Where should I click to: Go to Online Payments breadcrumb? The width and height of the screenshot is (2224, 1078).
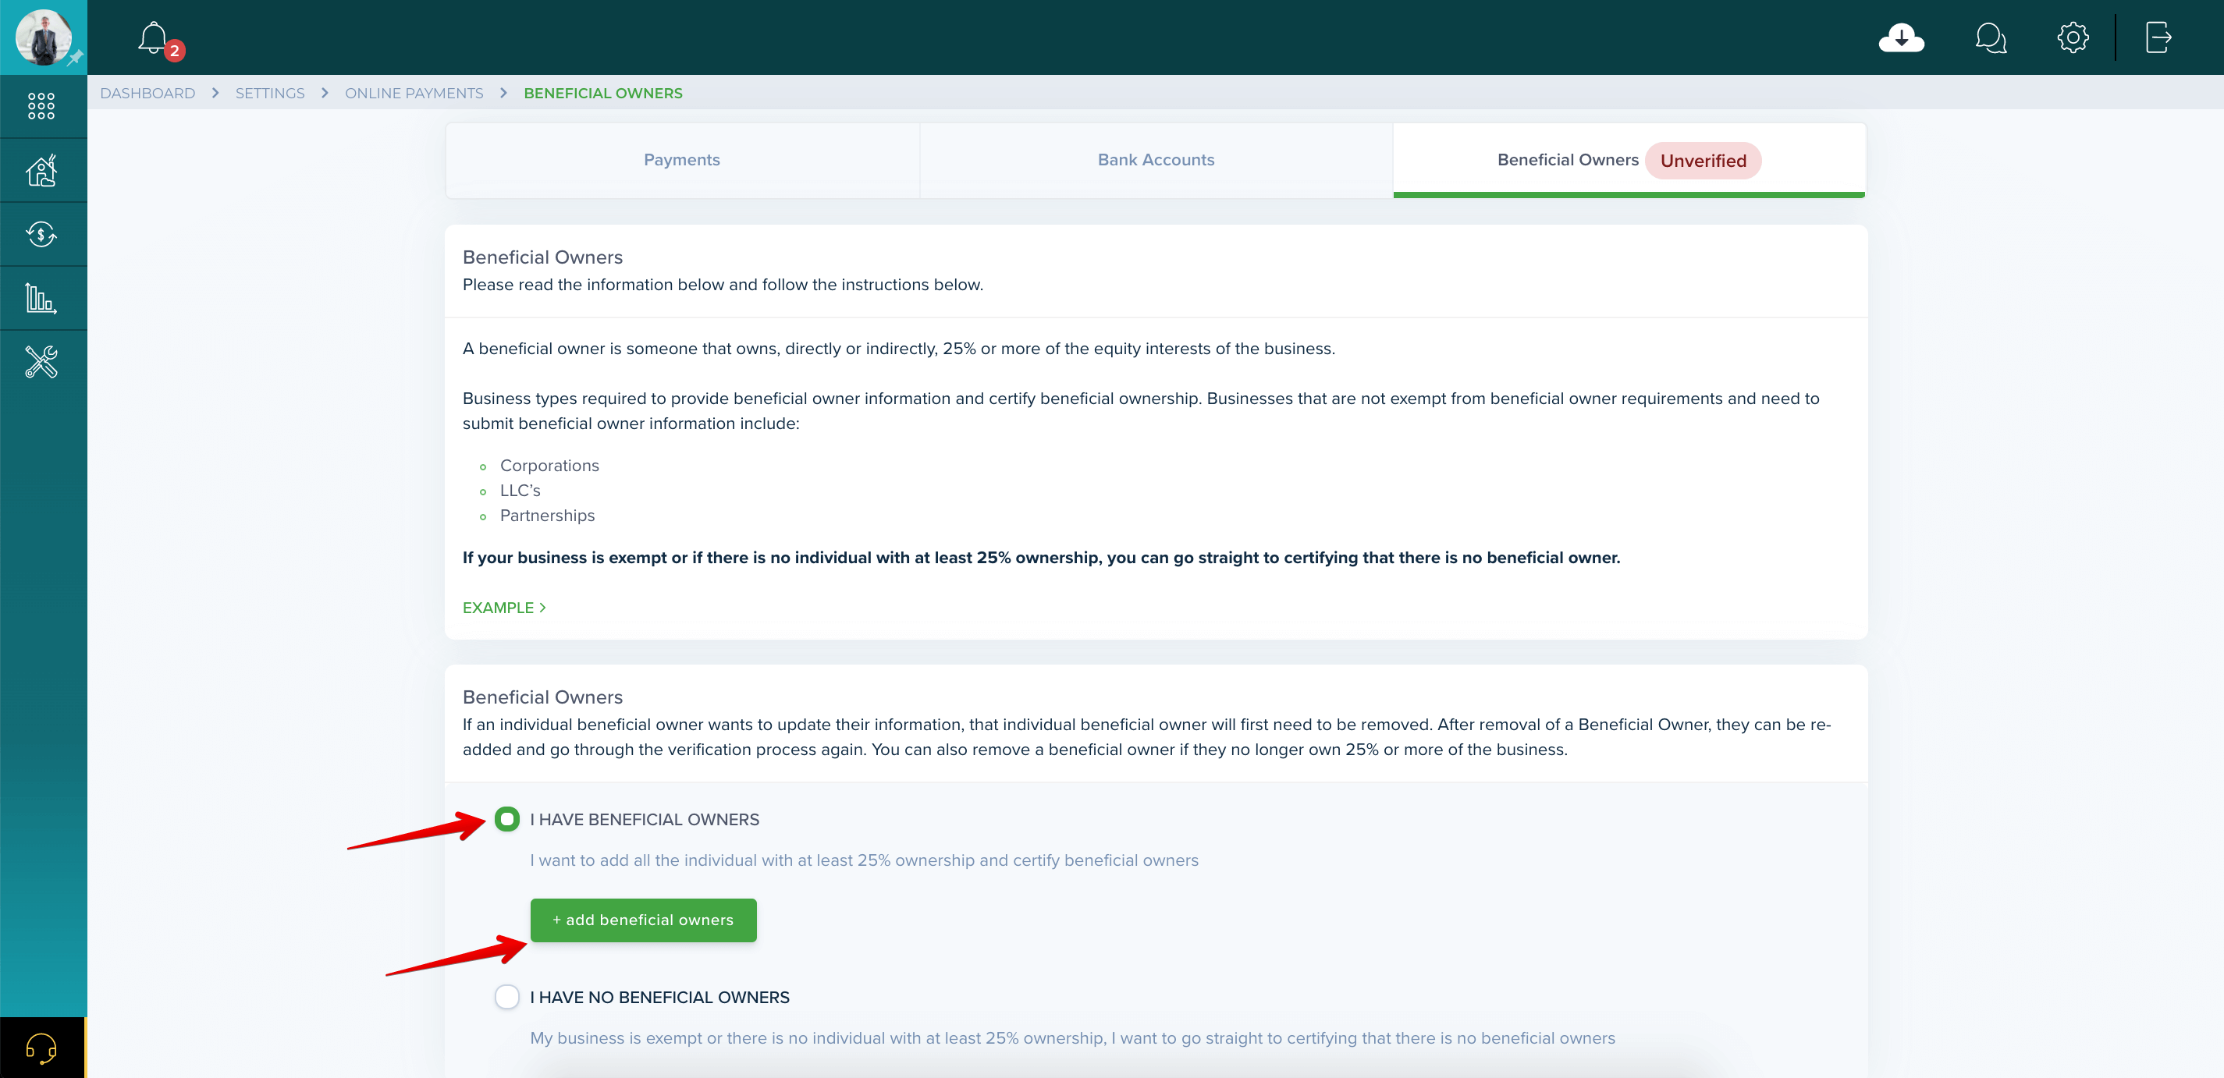click(x=414, y=94)
